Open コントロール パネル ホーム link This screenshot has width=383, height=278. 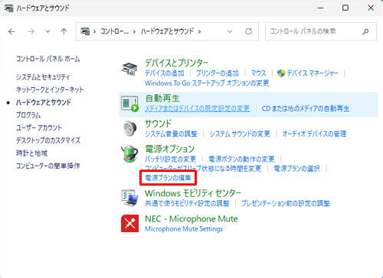click(47, 59)
